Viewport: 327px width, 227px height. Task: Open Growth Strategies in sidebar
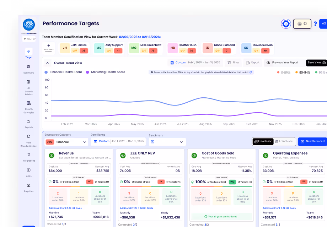tap(29, 107)
